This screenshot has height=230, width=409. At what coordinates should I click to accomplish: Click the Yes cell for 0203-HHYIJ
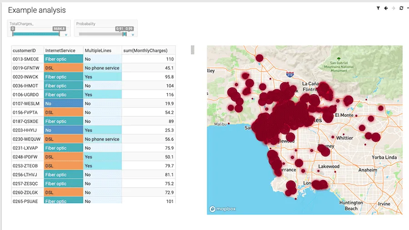(102, 130)
